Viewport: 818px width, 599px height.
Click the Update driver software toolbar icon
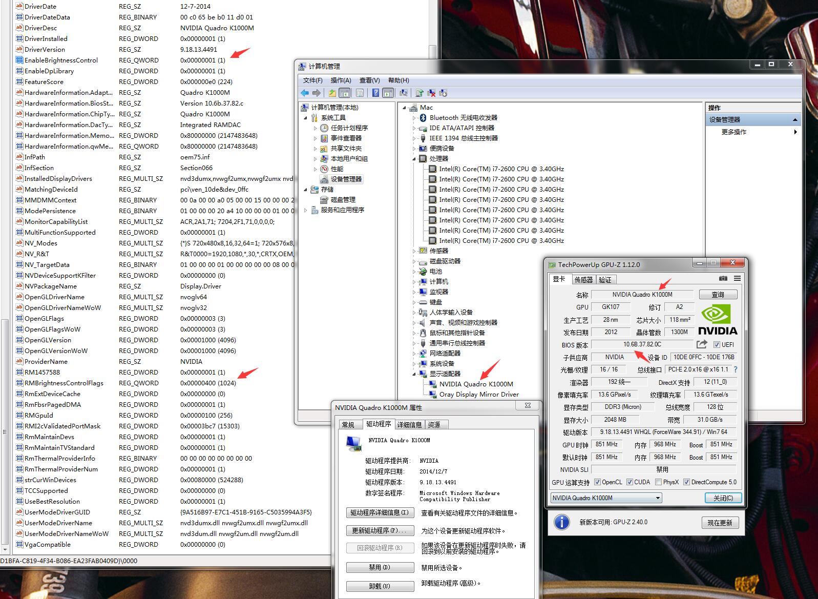click(x=420, y=93)
